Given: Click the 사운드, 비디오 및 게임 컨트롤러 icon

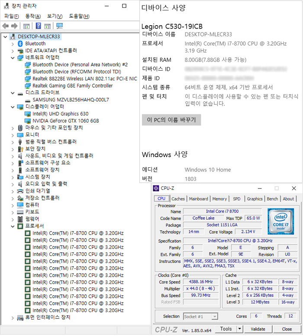Looking at the screenshot, I should pos(20,156).
